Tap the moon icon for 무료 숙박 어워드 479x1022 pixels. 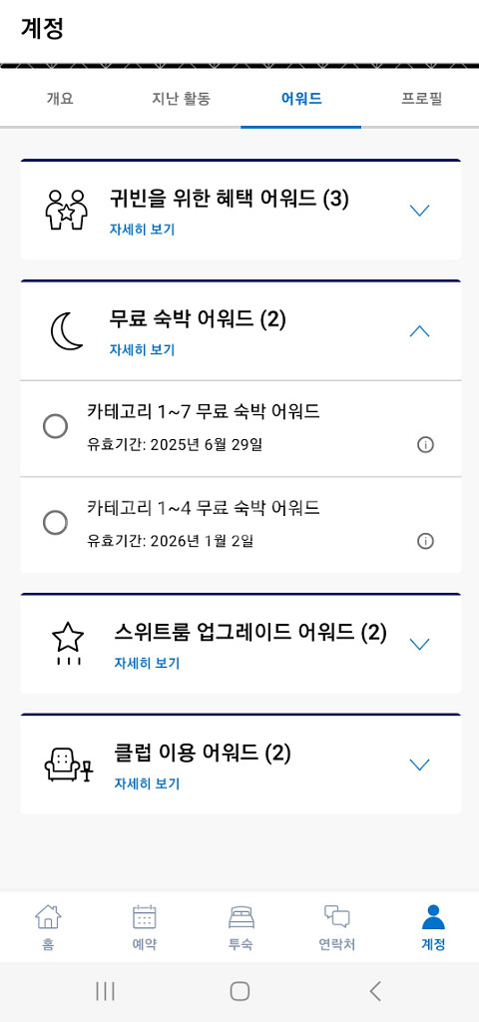click(67, 331)
